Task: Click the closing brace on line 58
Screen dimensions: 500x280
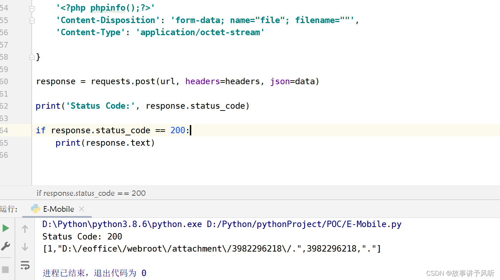Action: (x=38, y=57)
